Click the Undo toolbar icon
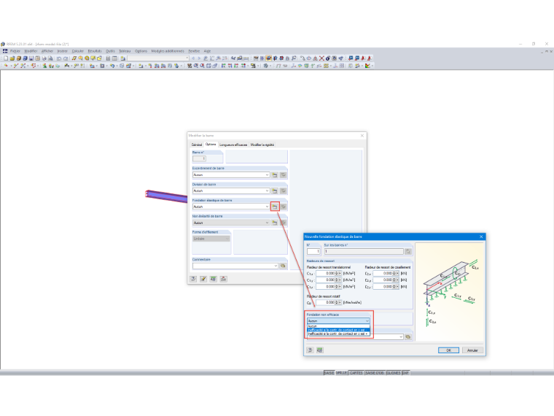554x416 pixels. pos(59,58)
